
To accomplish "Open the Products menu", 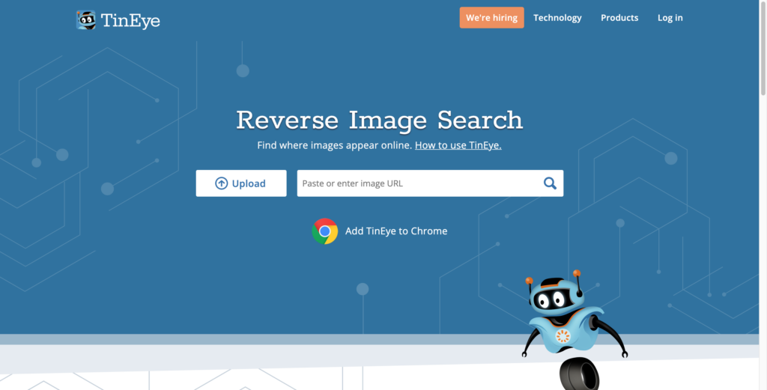I will [x=619, y=18].
